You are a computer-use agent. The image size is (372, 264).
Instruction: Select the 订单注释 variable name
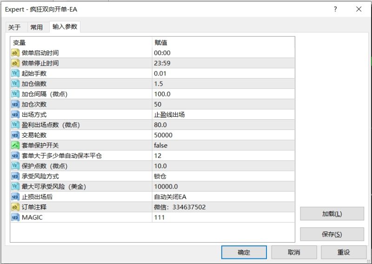34,207
